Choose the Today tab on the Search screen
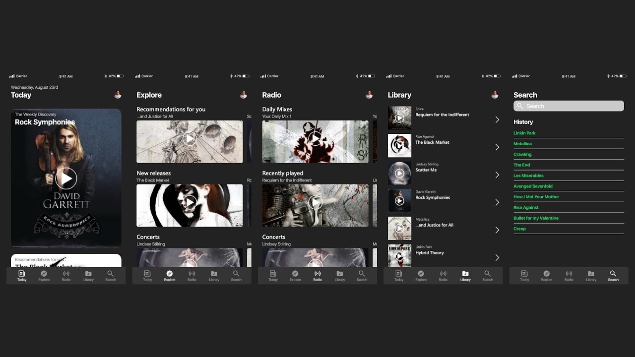Viewport: 635px width, 357px height. pyautogui.click(x=524, y=276)
